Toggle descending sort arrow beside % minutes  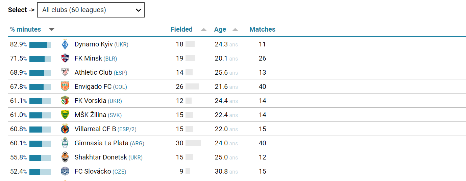51,30
